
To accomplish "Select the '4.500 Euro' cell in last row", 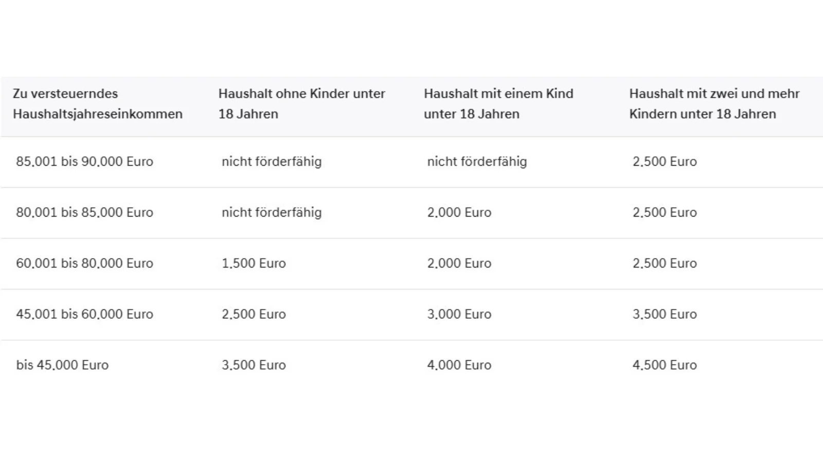I will click(x=665, y=365).
